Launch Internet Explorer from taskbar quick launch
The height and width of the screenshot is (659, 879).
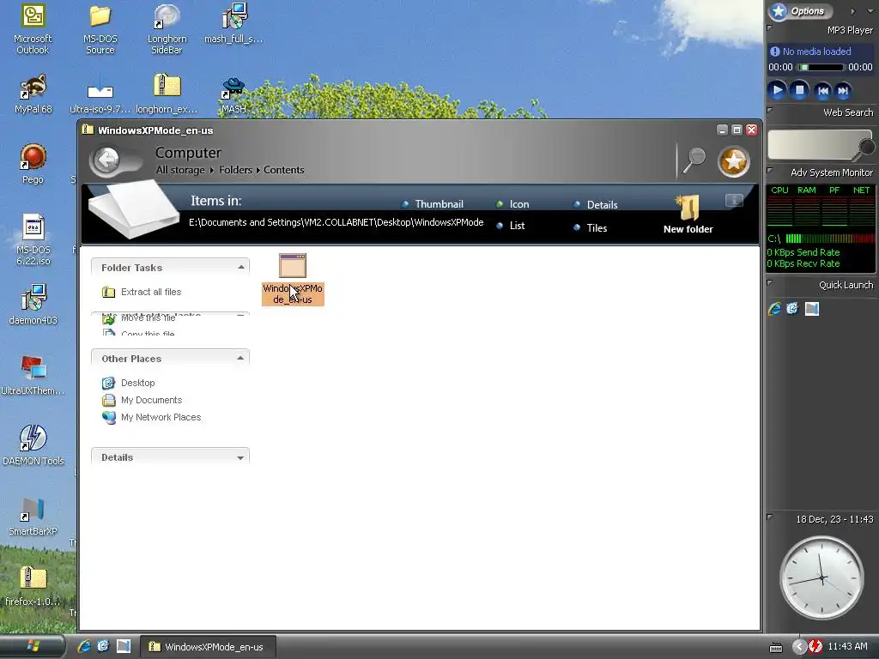point(84,646)
